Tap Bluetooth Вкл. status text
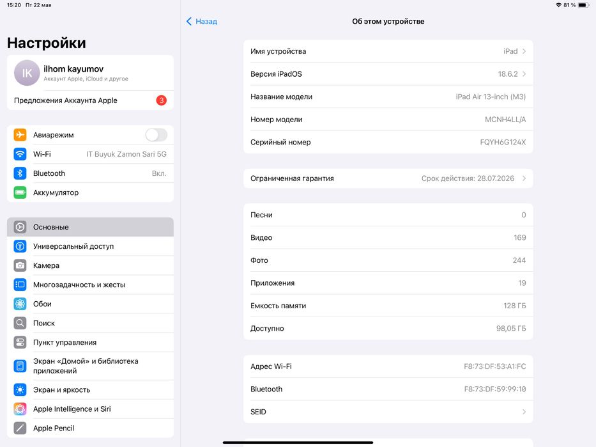Image resolution: width=596 pixels, height=447 pixels. [159, 173]
